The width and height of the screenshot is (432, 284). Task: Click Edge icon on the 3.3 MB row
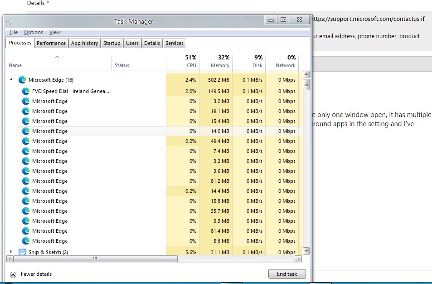click(26, 221)
